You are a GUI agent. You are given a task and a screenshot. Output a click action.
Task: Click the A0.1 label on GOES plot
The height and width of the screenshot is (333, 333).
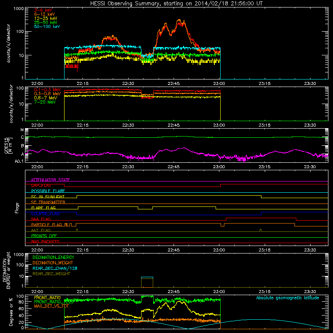[x=19, y=161]
